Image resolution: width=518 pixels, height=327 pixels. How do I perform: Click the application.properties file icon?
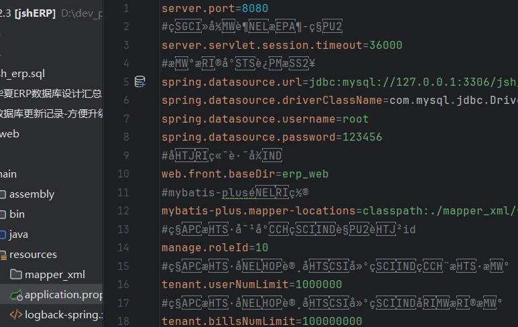(x=16, y=295)
